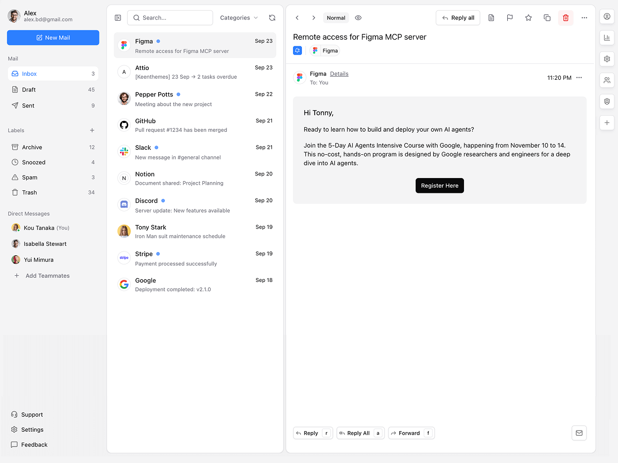Viewport: 618px width, 463px height.
Task: Go to the Draft folder
Action: pos(29,90)
